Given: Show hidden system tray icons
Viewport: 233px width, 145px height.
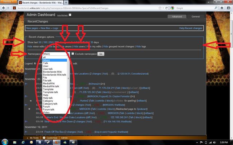Looking at the screenshot, I should (x=197, y=142).
